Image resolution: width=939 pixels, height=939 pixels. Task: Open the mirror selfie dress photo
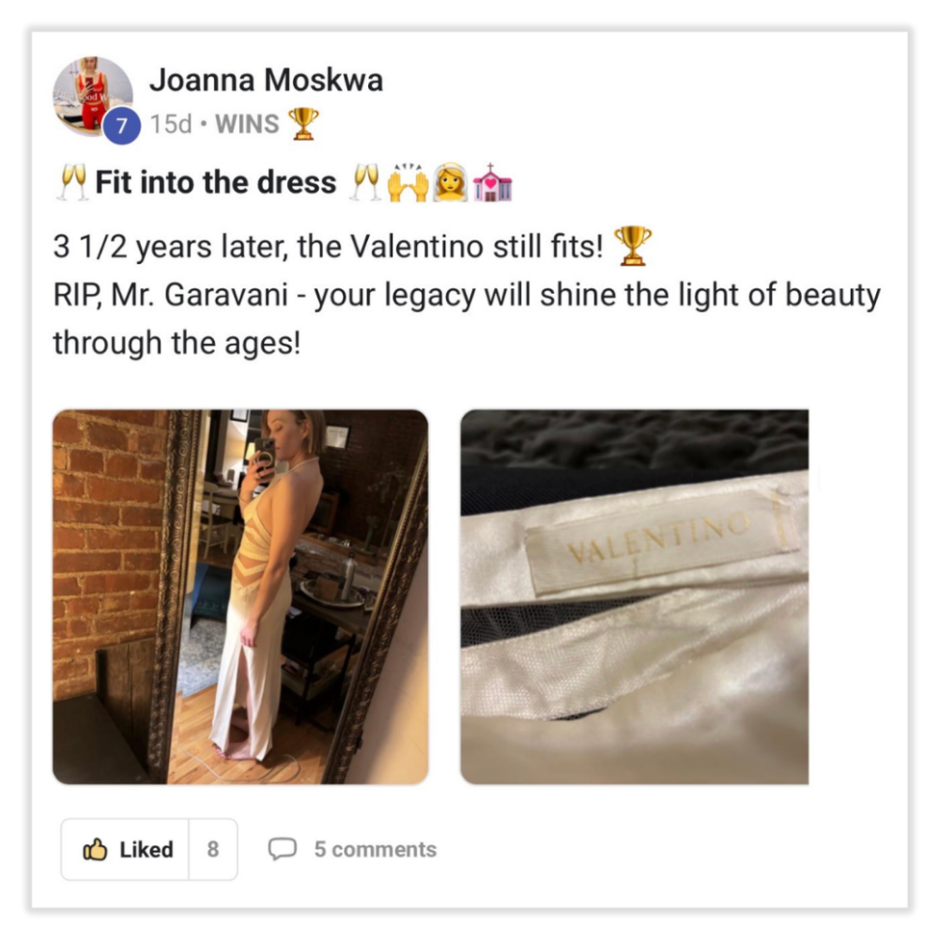(240, 596)
